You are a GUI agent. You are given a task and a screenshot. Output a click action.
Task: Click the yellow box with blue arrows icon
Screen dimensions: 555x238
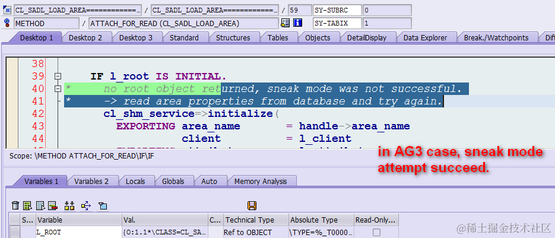coord(86,205)
